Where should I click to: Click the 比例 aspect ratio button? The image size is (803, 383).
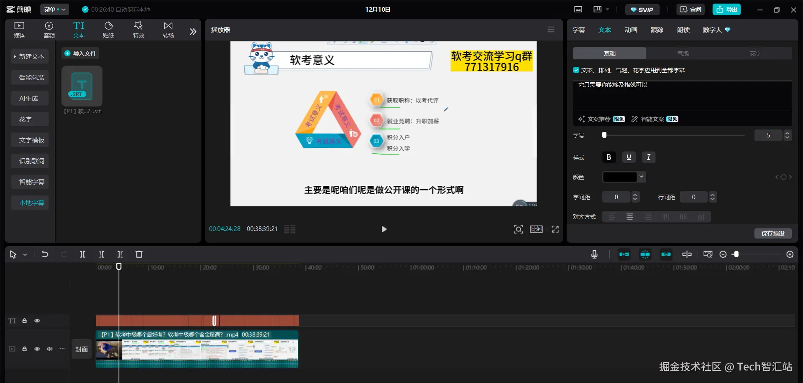[536, 229]
